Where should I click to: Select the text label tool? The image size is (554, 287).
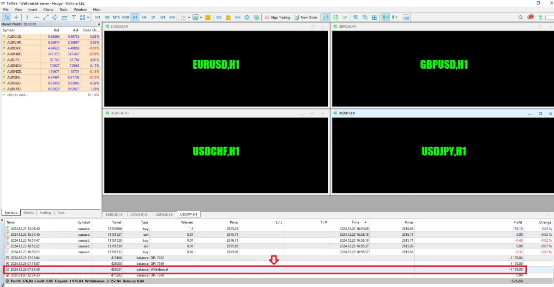pos(74,17)
